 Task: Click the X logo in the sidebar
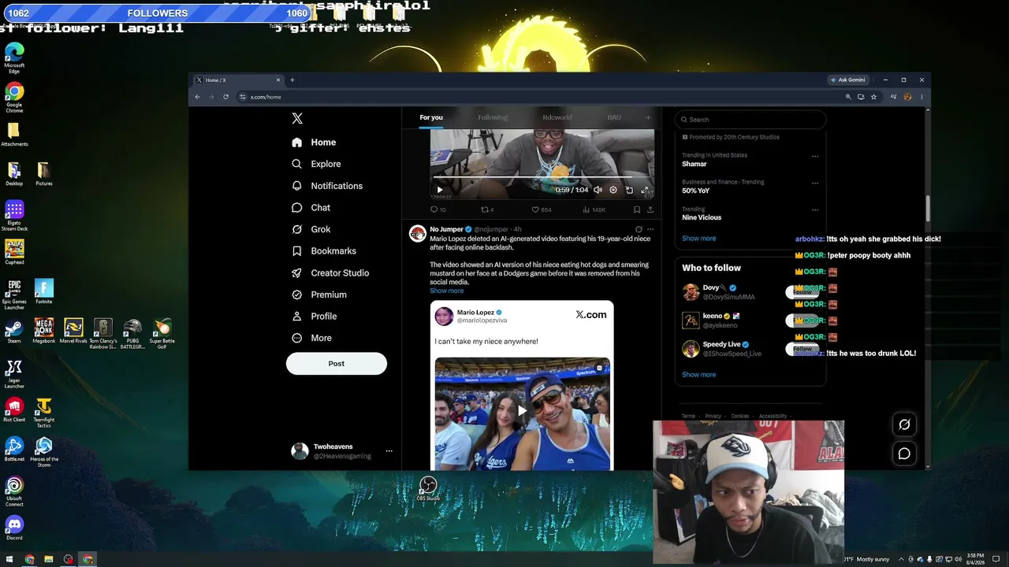pyautogui.click(x=297, y=118)
